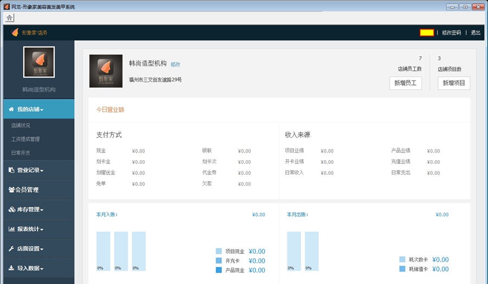Viewport: 488px width, 284px height.
Task: Click the store avatar in the sidebar
Action: pos(39,62)
